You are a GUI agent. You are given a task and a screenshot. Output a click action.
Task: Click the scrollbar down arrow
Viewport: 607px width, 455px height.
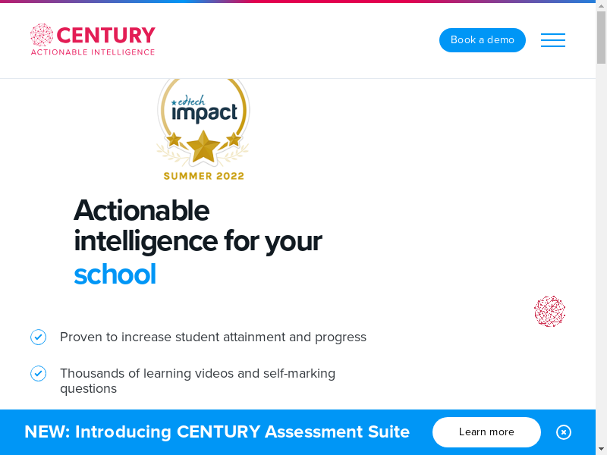(x=601, y=450)
